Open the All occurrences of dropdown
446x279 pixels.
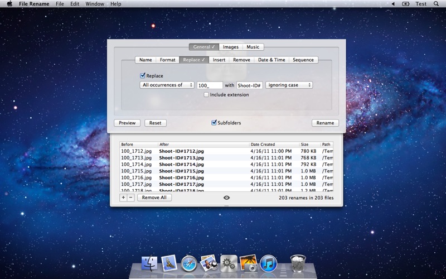point(167,85)
